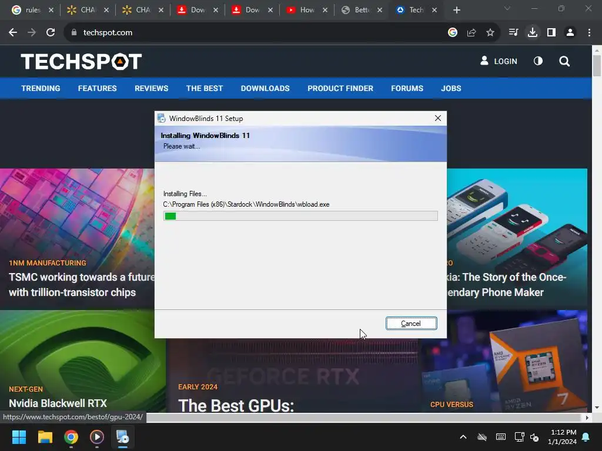The width and height of the screenshot is (602, 451).
Task: Open a new browser tab
Action: pyautogui.click(x=456, y=10)
